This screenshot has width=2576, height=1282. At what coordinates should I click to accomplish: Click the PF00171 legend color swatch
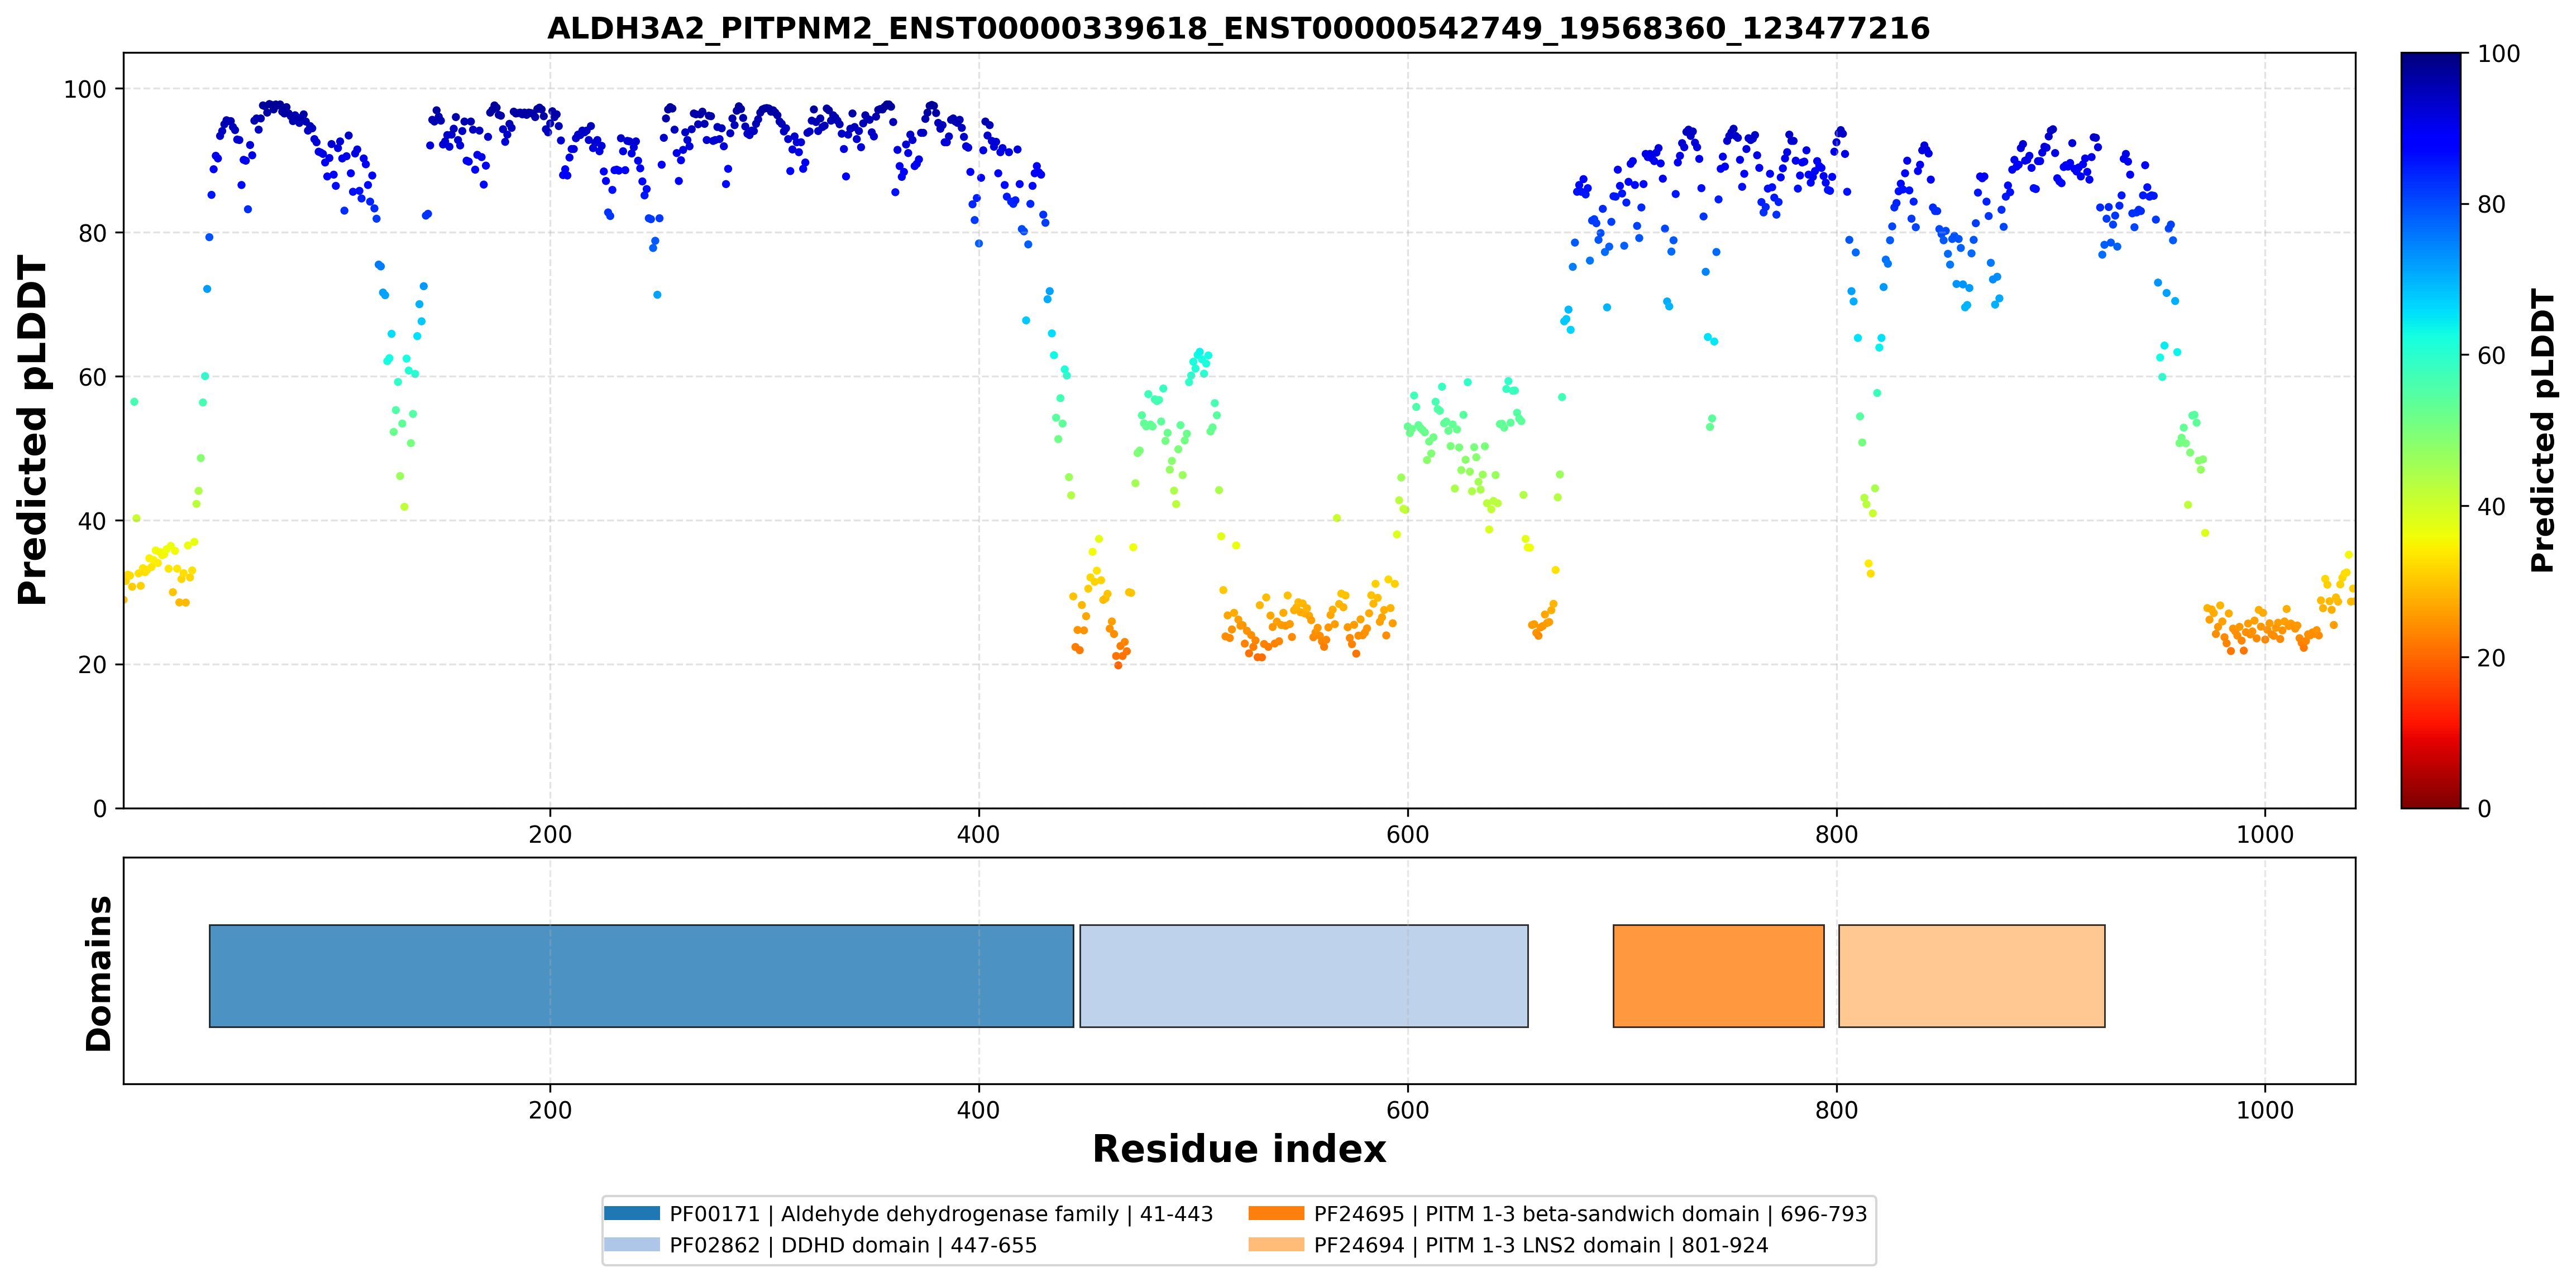[x=632, y=1213]
